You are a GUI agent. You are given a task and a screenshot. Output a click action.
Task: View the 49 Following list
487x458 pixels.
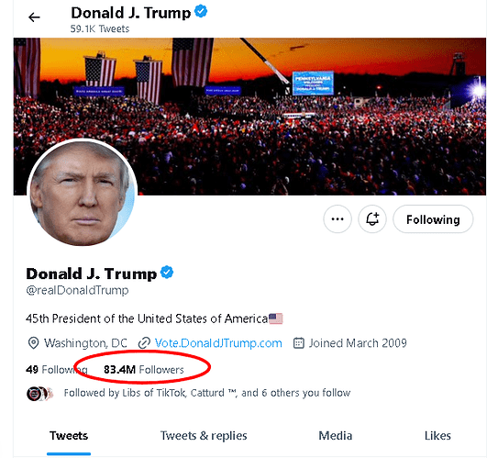click(x=57, y=370)
